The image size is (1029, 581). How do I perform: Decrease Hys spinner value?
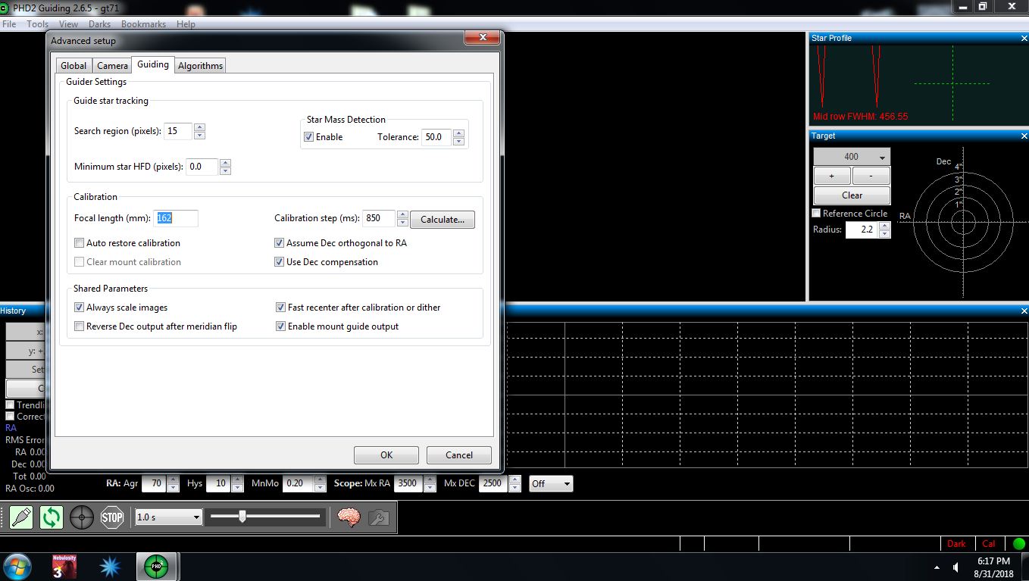tap(237, 488)
